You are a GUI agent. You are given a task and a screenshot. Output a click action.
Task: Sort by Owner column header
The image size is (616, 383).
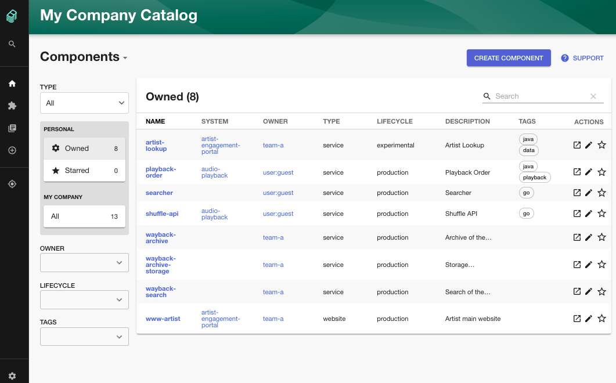275,121
